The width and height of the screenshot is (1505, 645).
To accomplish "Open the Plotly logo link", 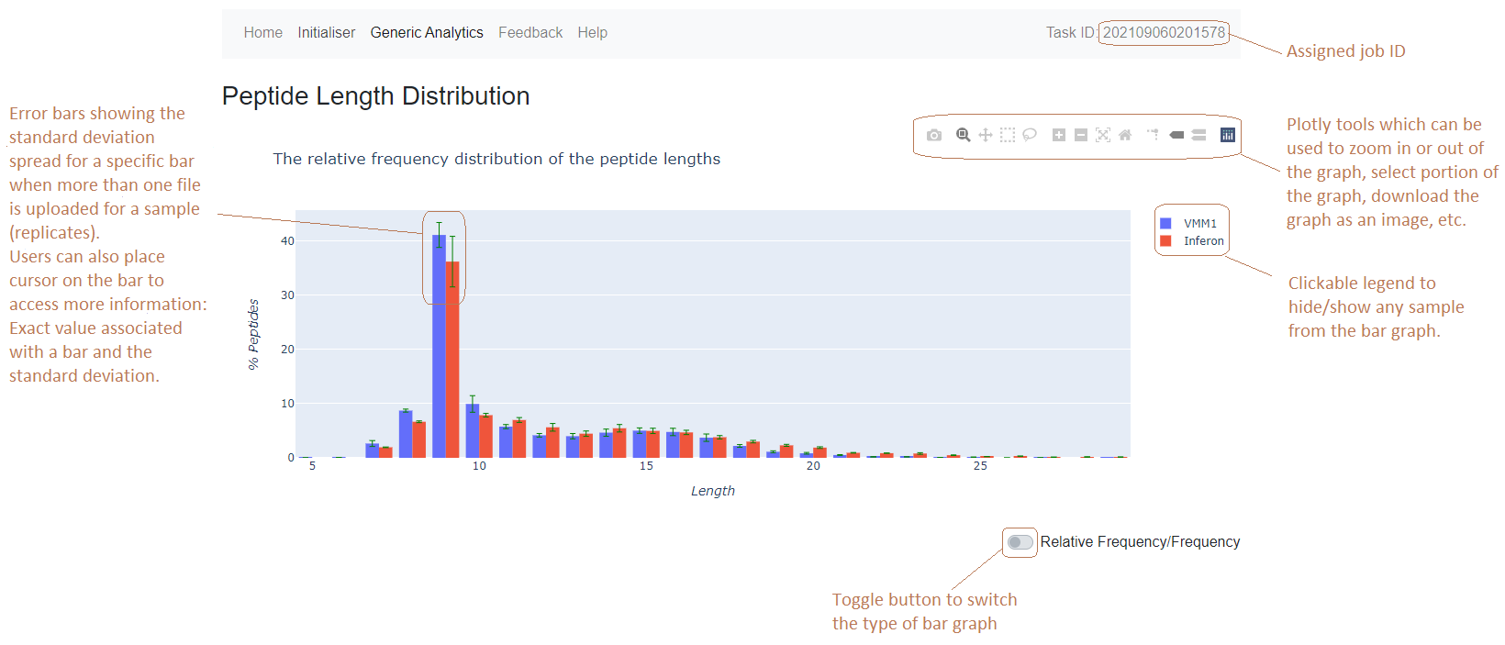I will click(1228, 135).
